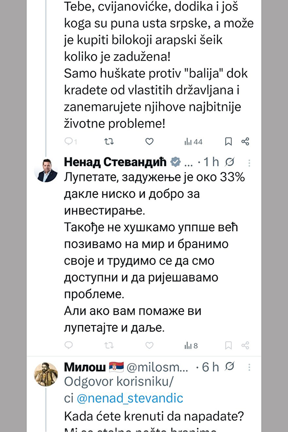Like the tweet ending with životne probleme
This screenshot has width=288, height=432.
pos(149,142)
